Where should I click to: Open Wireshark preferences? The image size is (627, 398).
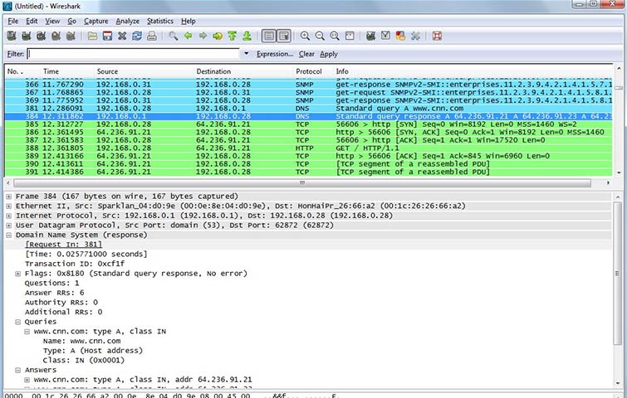coord(415,36)
